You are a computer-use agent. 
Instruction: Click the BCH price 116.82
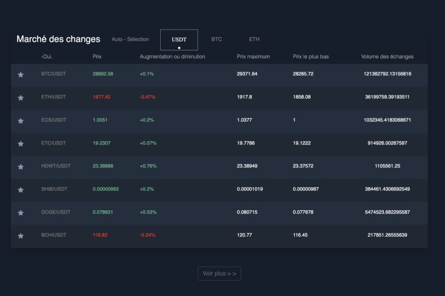click(100, 235)
